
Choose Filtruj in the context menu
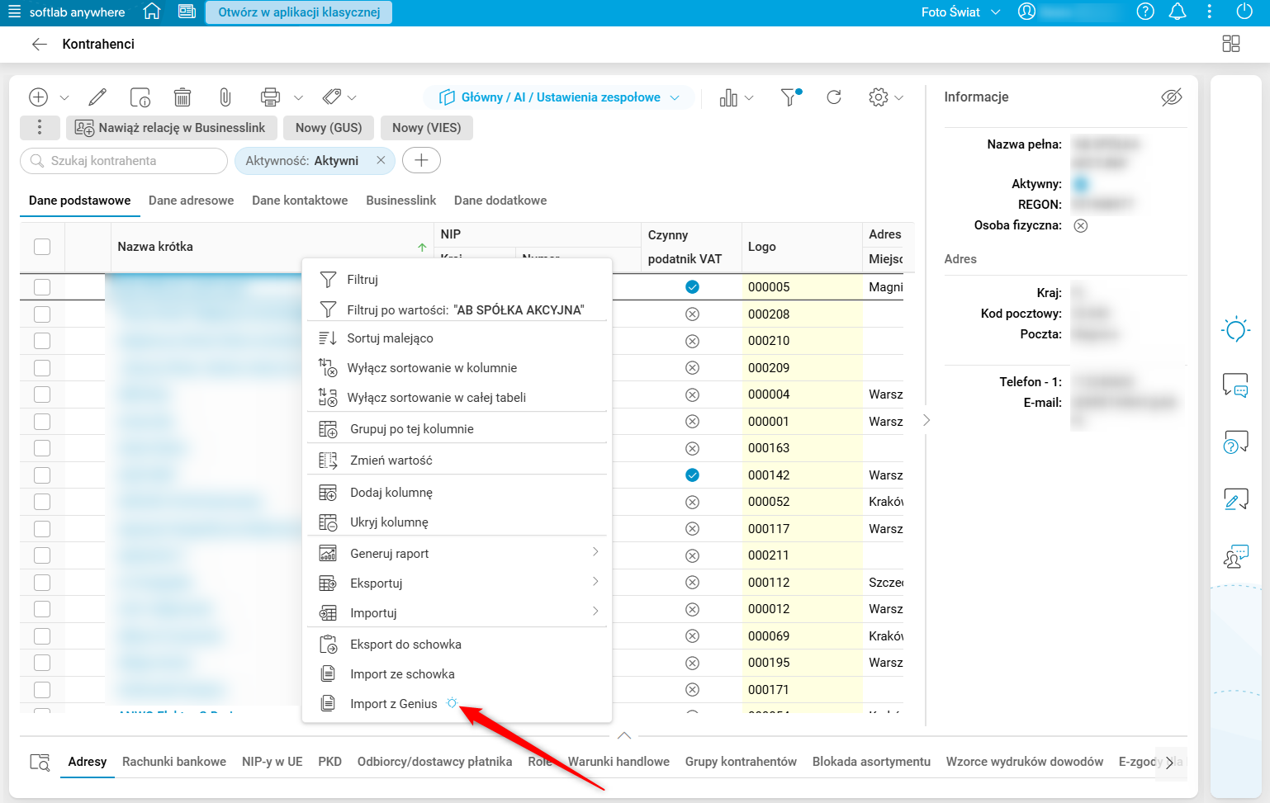click(x=457, y=280)
